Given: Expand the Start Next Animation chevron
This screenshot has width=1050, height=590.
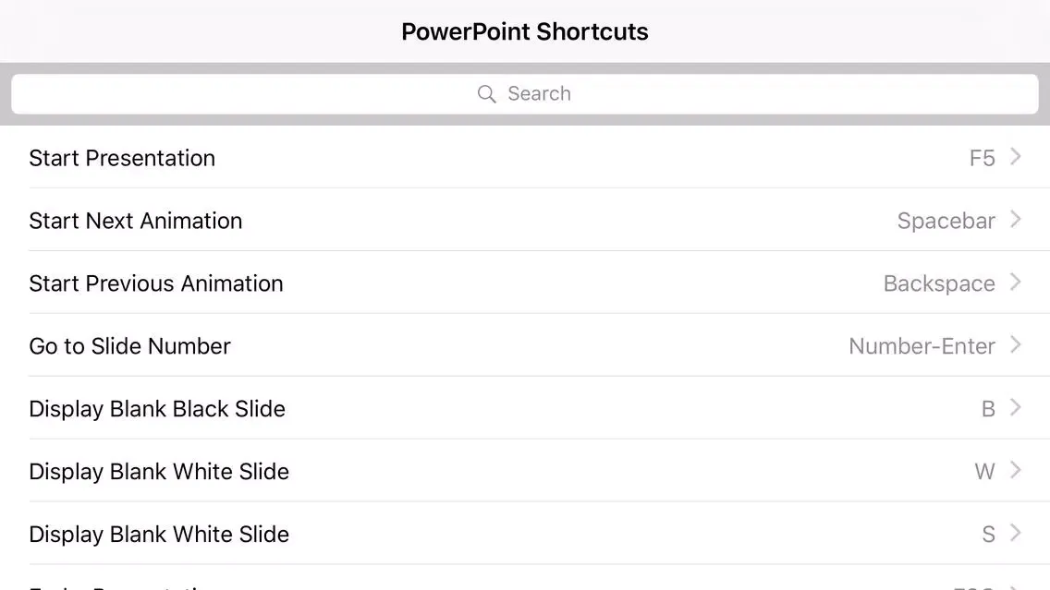Looking at the screenshot, I should coord(1015,220).
